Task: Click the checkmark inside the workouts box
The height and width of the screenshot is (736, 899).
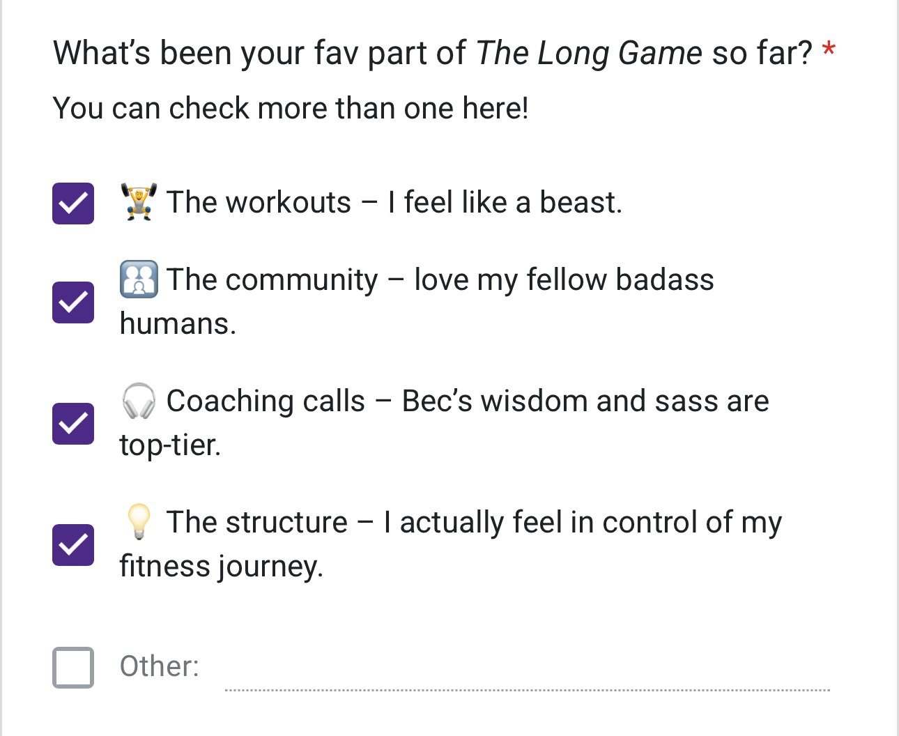Action: pyautogui.click(x=73, y=204)
